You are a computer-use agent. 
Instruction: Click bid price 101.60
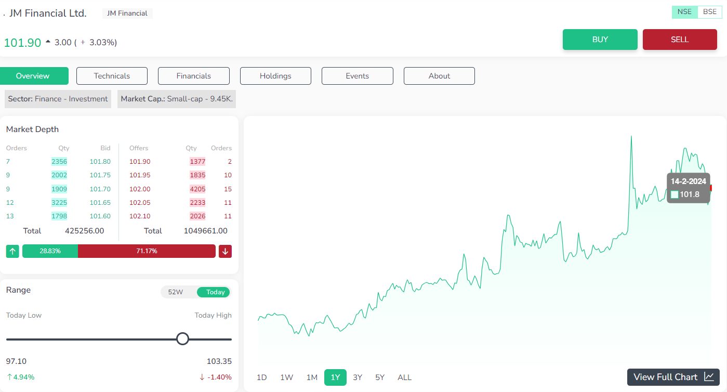(x=100, y=216)
